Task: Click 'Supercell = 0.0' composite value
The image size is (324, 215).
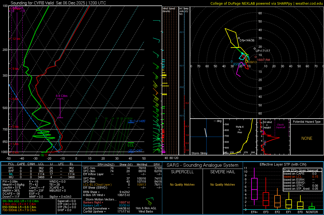Action: (66, 201)
